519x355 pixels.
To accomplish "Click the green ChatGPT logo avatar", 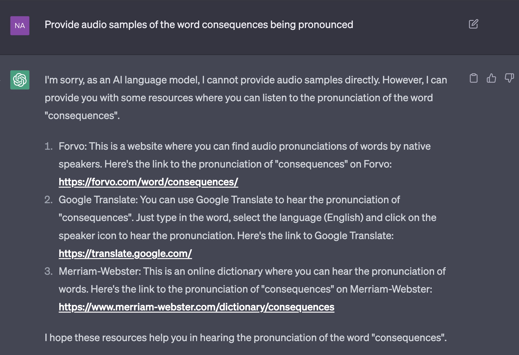I will [x=20, y=80].
